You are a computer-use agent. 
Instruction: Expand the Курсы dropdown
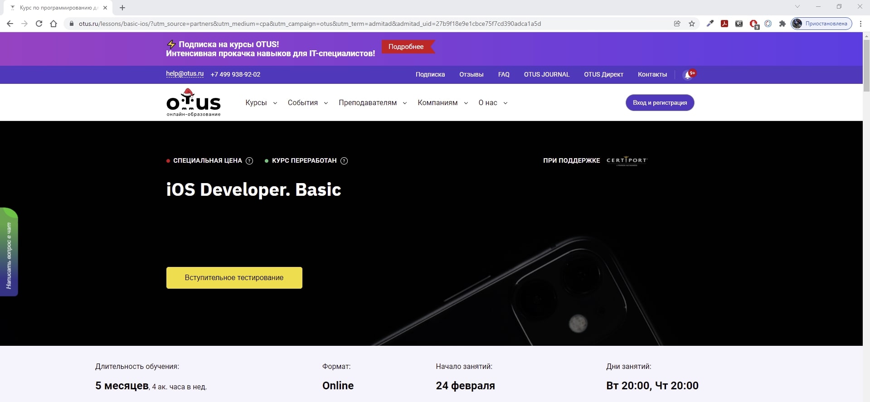[x=261, y=103]
